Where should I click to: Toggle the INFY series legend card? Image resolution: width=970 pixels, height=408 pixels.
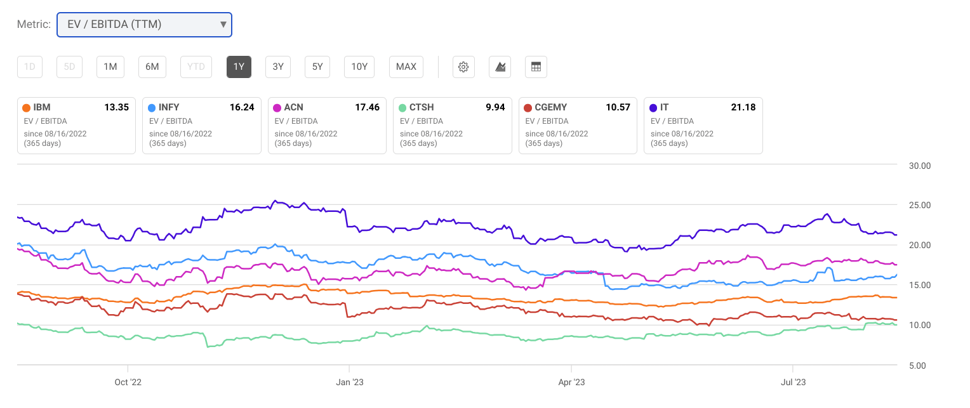tap(202, 126)
